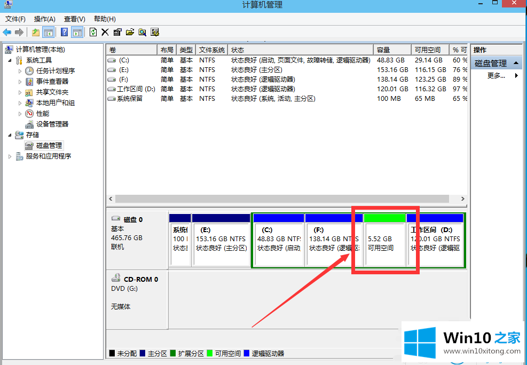The image size is (527, 365).
Task: Sort by the 布局 column header
Action: [x=167, y=50]
